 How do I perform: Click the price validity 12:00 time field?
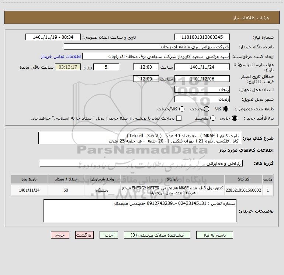[x=146, y=79]
